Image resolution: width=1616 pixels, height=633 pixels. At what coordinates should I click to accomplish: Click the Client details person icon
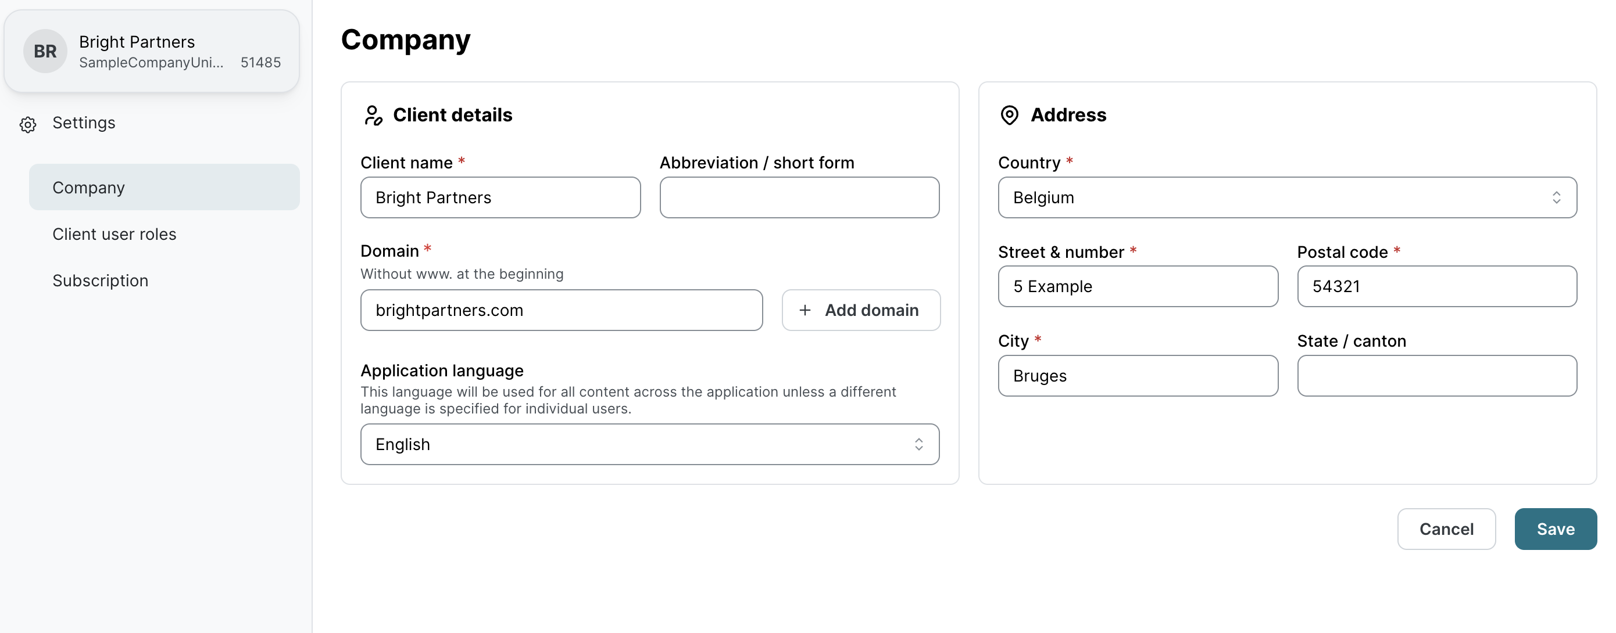[x=373, y=116]
